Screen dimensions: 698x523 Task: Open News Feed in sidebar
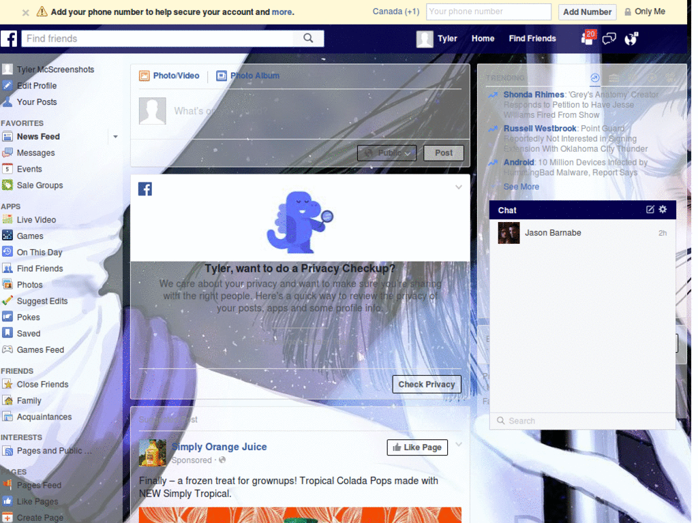click(38, 136)
